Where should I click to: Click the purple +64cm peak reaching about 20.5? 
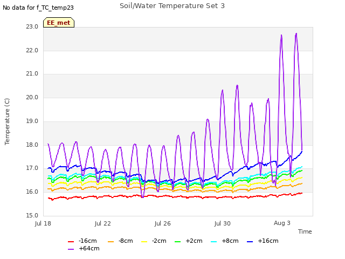[237, 85]
